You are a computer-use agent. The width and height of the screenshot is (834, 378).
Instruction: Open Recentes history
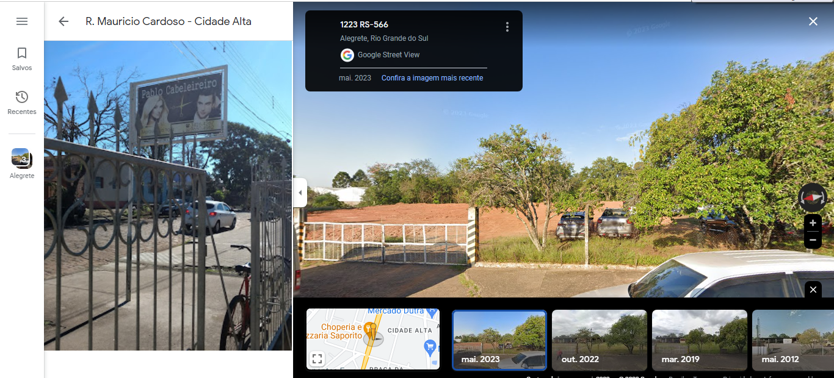[22, 103]
